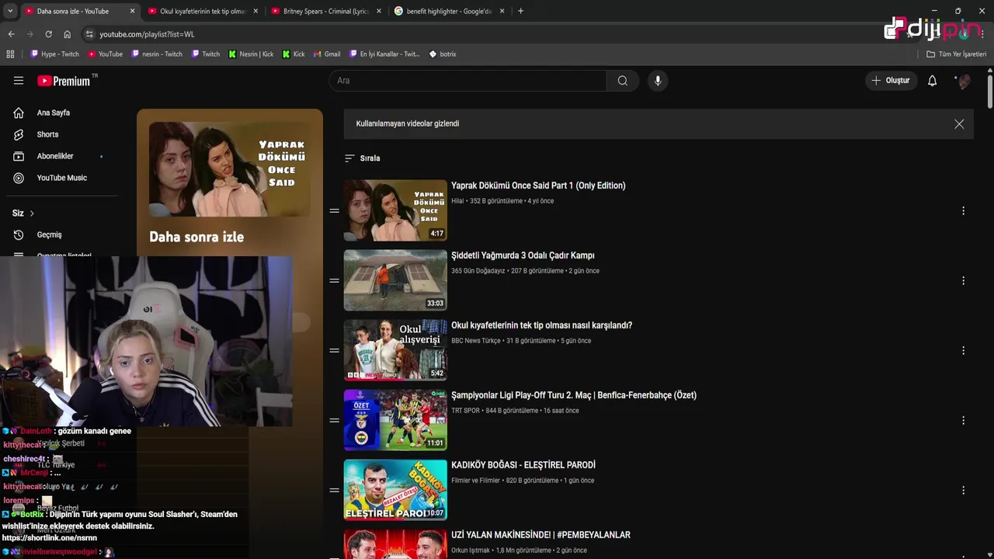Open the Gmail bookmark
994x559 pixels.
pos(327,54)
